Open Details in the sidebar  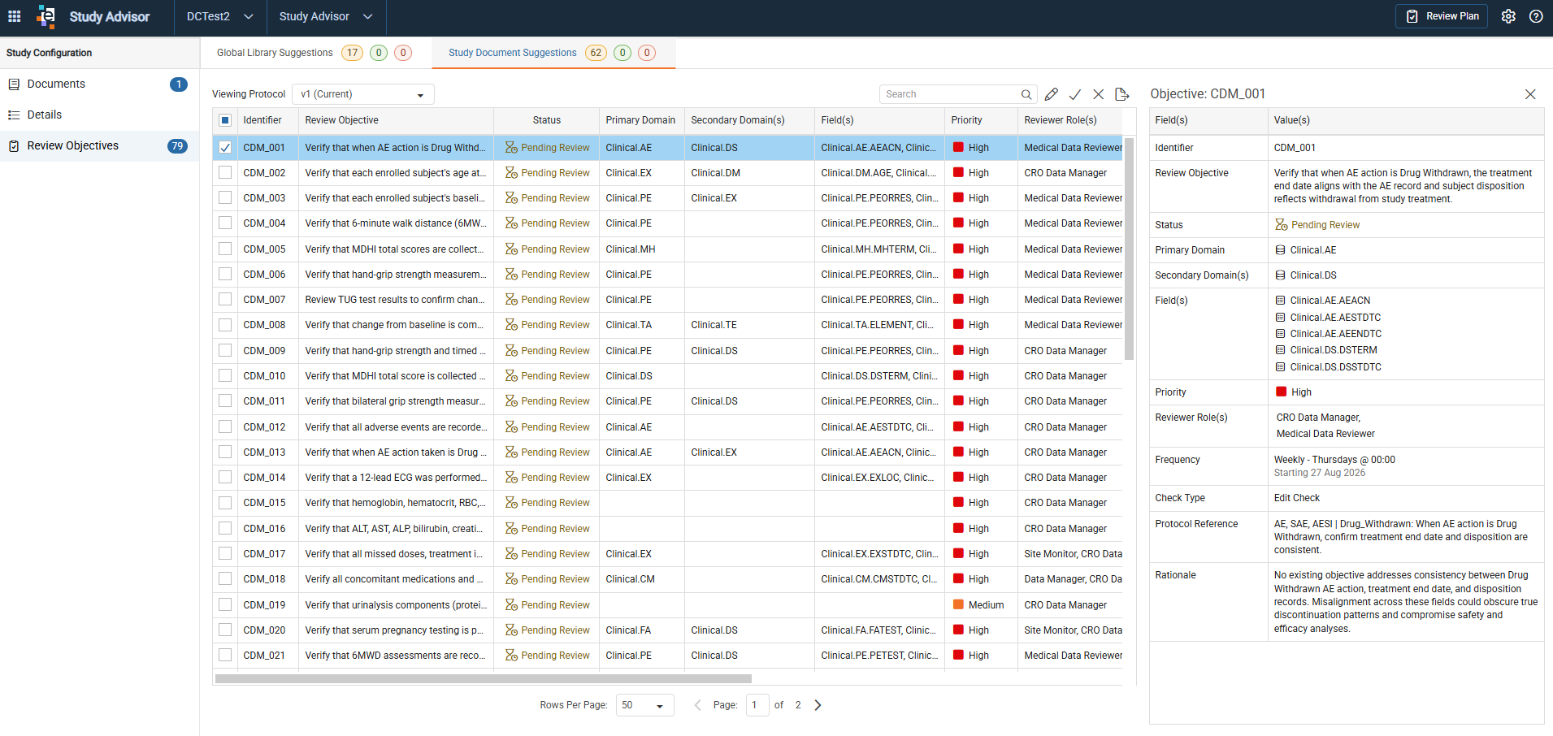[99, 115]
